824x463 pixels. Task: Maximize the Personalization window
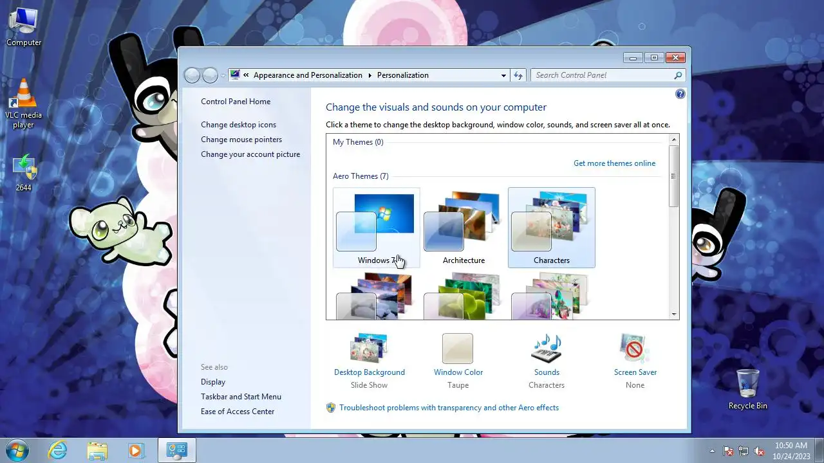coord(654,58)
